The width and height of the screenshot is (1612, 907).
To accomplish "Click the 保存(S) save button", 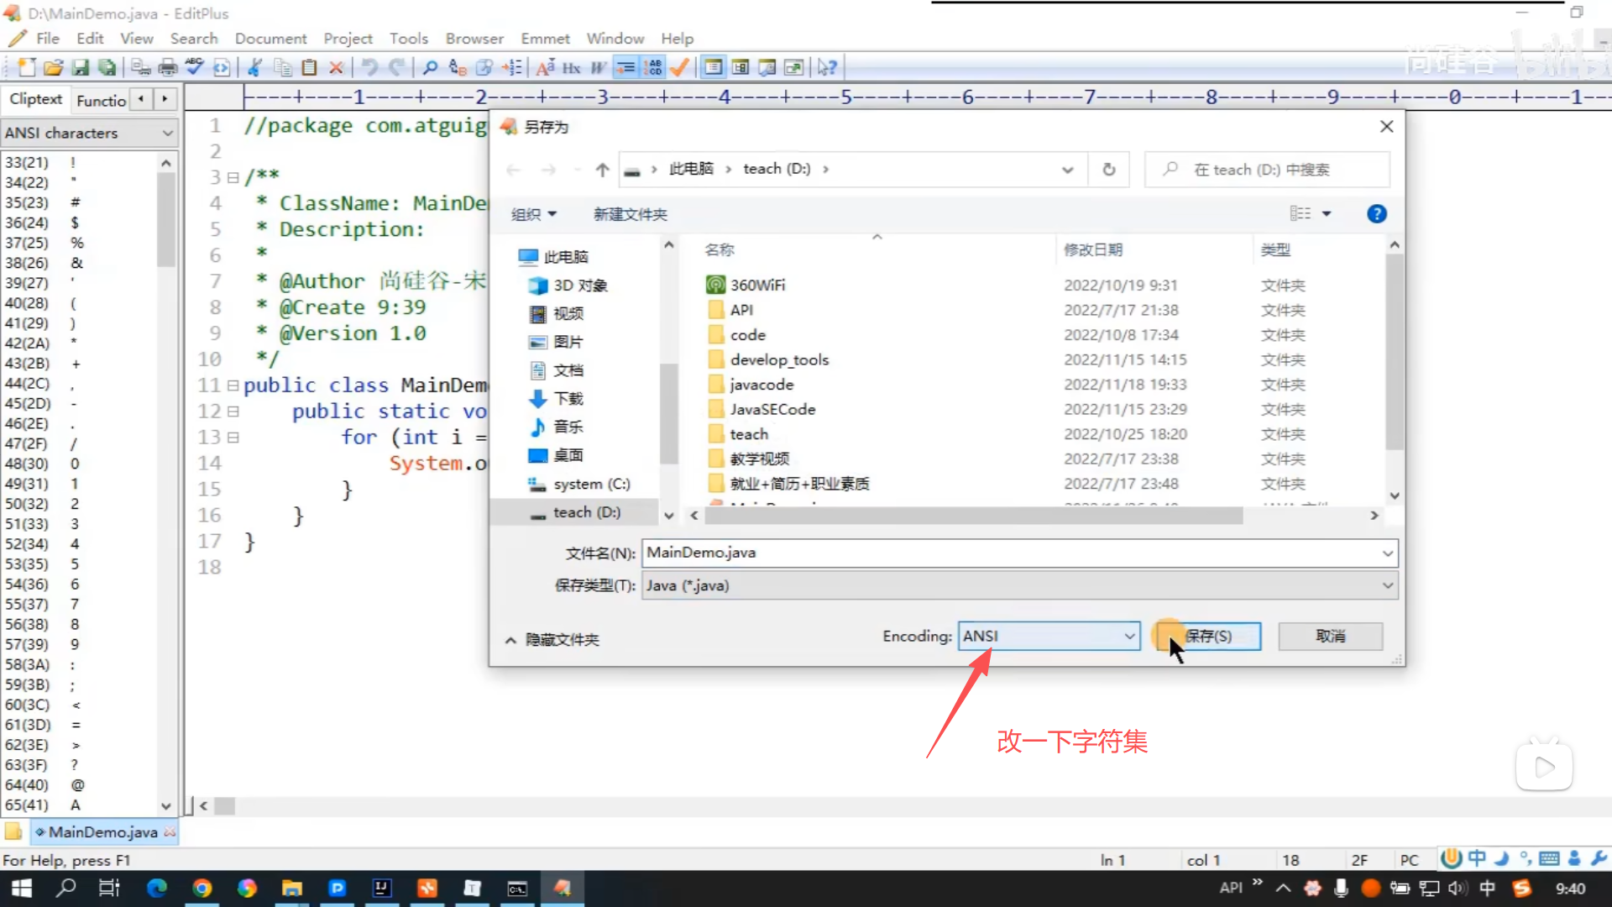I will click(1208, 637).
